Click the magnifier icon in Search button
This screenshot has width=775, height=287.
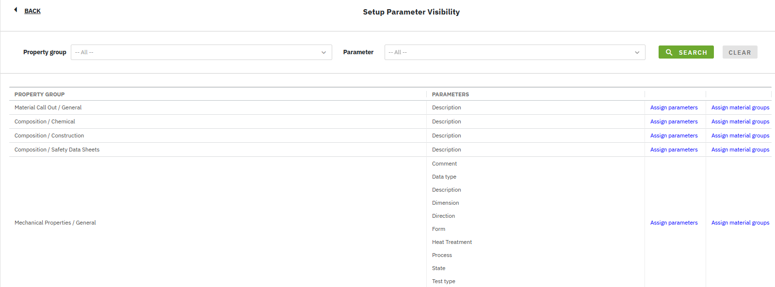[669, 52]
